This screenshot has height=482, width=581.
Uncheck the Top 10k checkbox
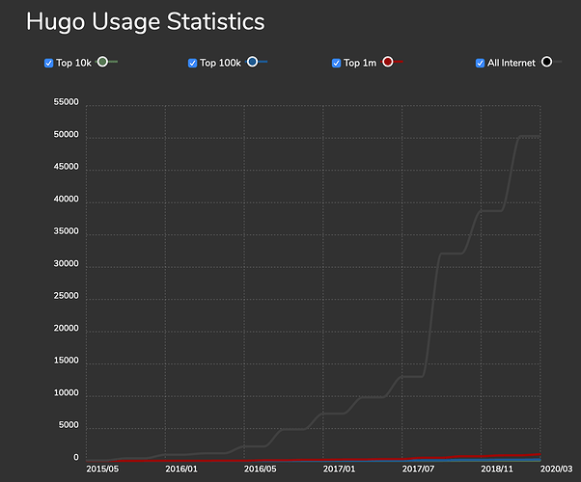pyautogui.click(x=48, y=64)
